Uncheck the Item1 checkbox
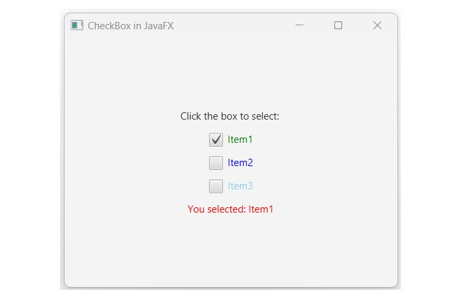The width and height of the screenshot is (466, 299). coord(216,140)
